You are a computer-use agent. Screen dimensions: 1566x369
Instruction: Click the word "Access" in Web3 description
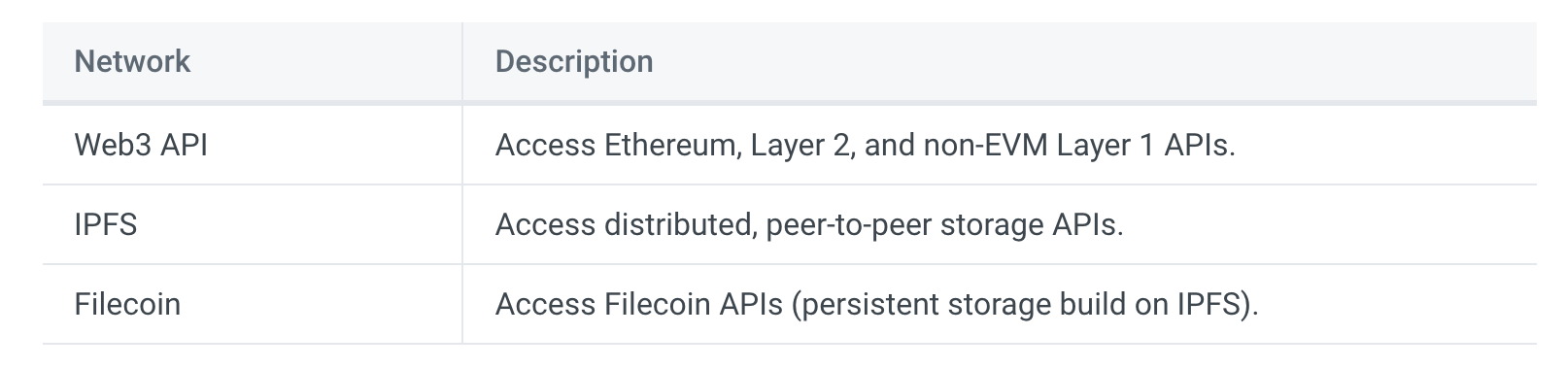coord(545,146)
